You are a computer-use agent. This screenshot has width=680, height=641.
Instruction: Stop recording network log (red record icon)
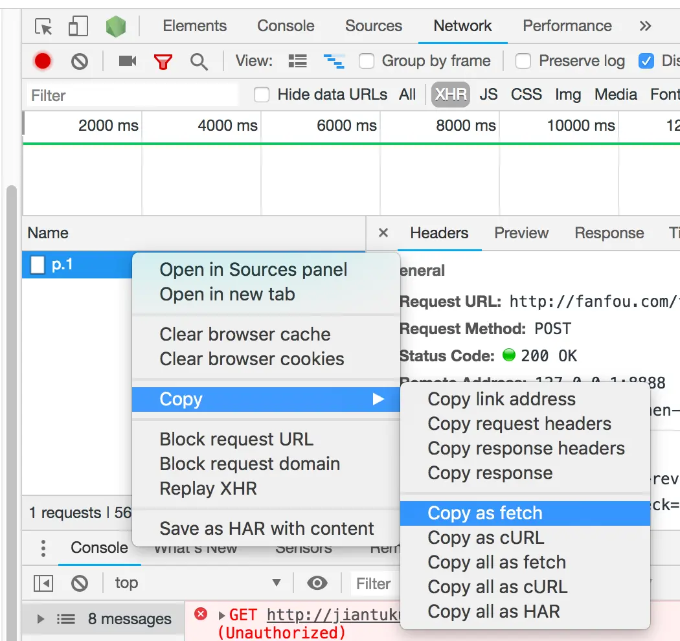tap(42, 60)
